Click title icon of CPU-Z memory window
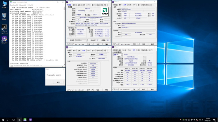218x122 pixels. coord(67,47)
